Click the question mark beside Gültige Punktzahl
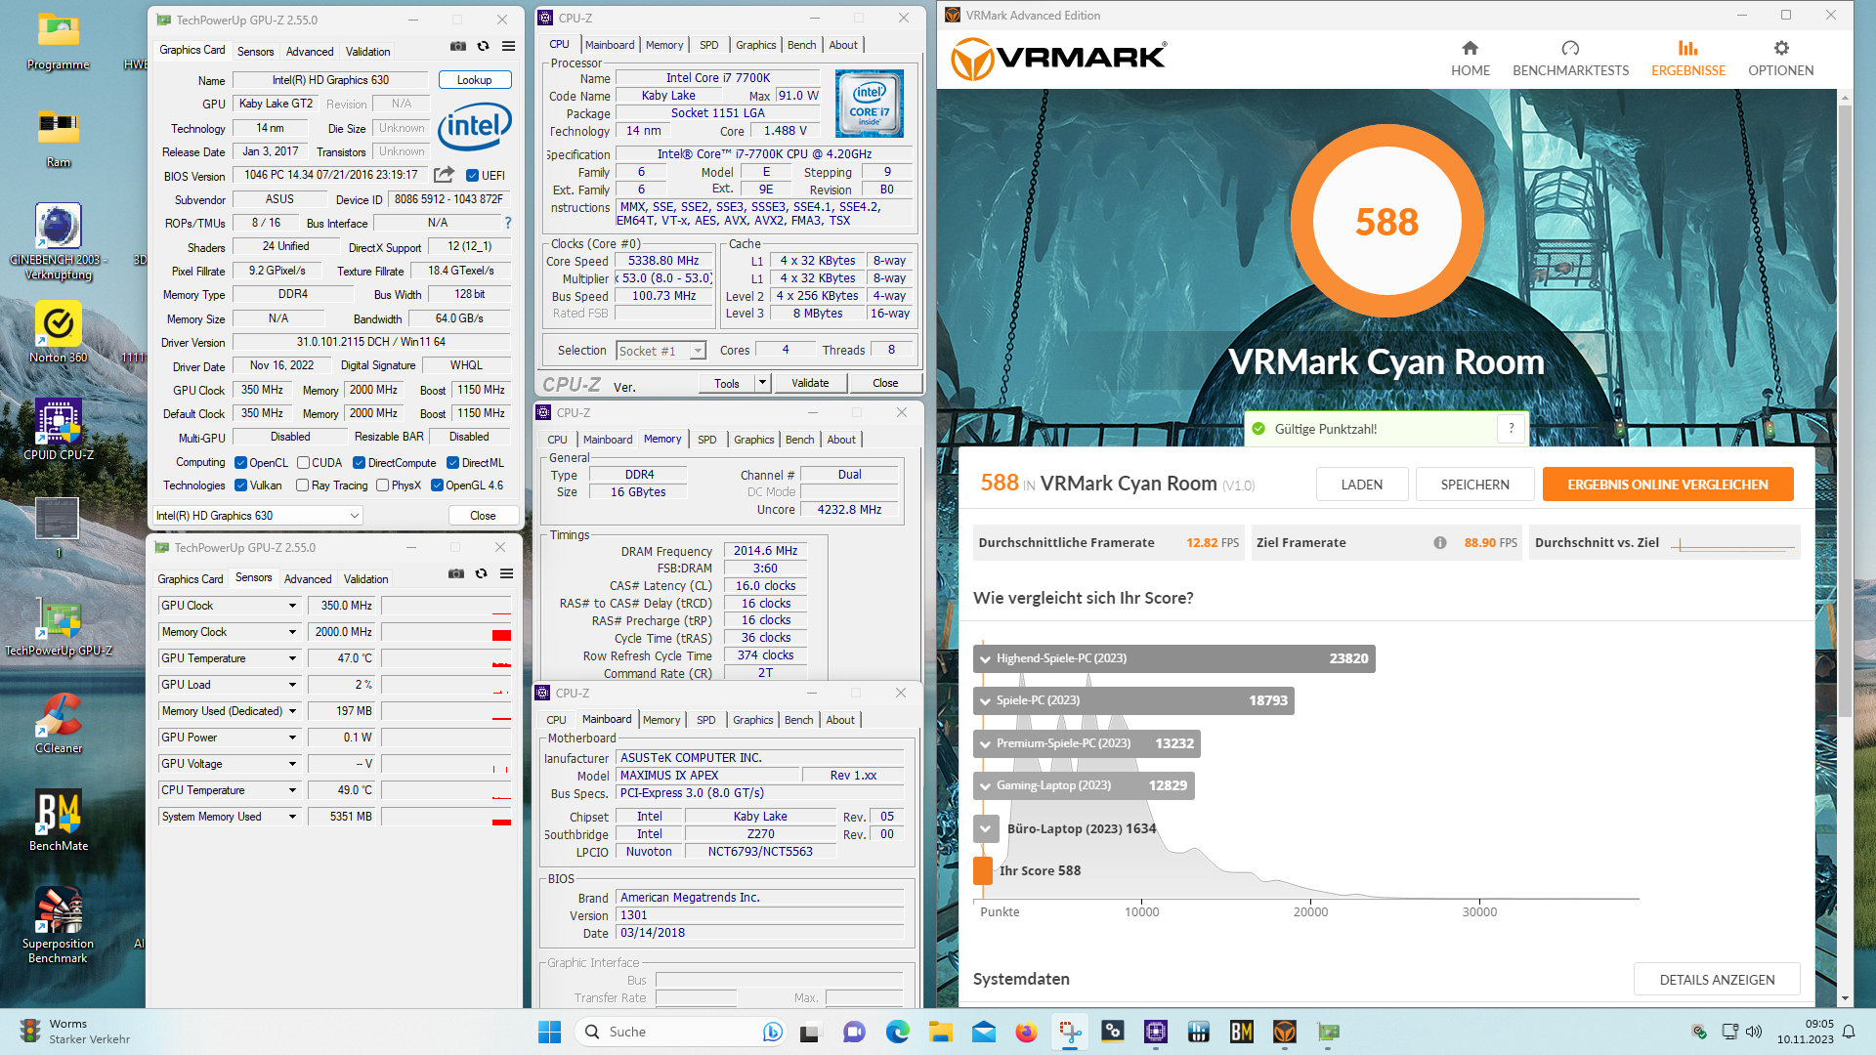The height and width of the screenshot is (1055, 1876). pyautogui.click(x=1511, y=429)
